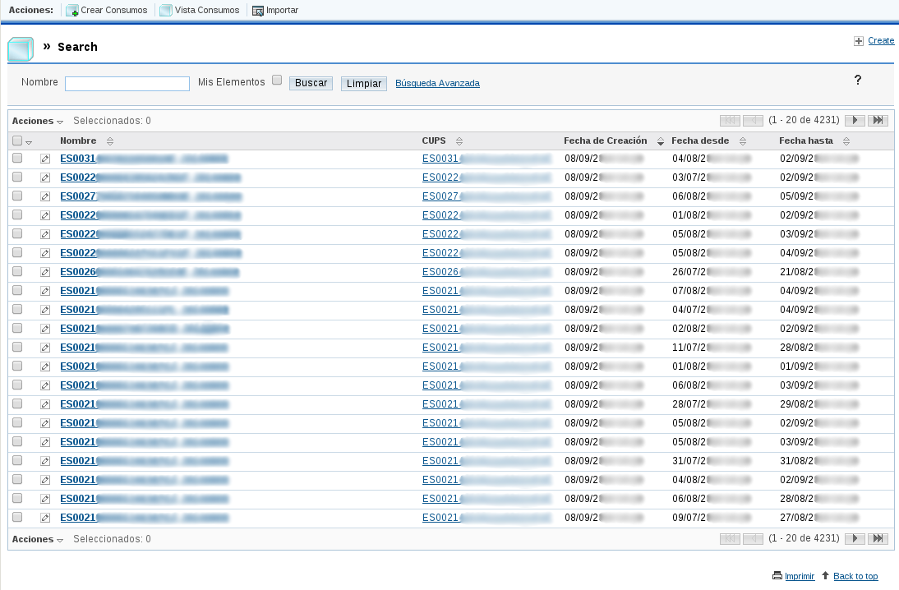Select the checkbox on the first result row
The width and height of the screenshot is (899, 590).
17,158
